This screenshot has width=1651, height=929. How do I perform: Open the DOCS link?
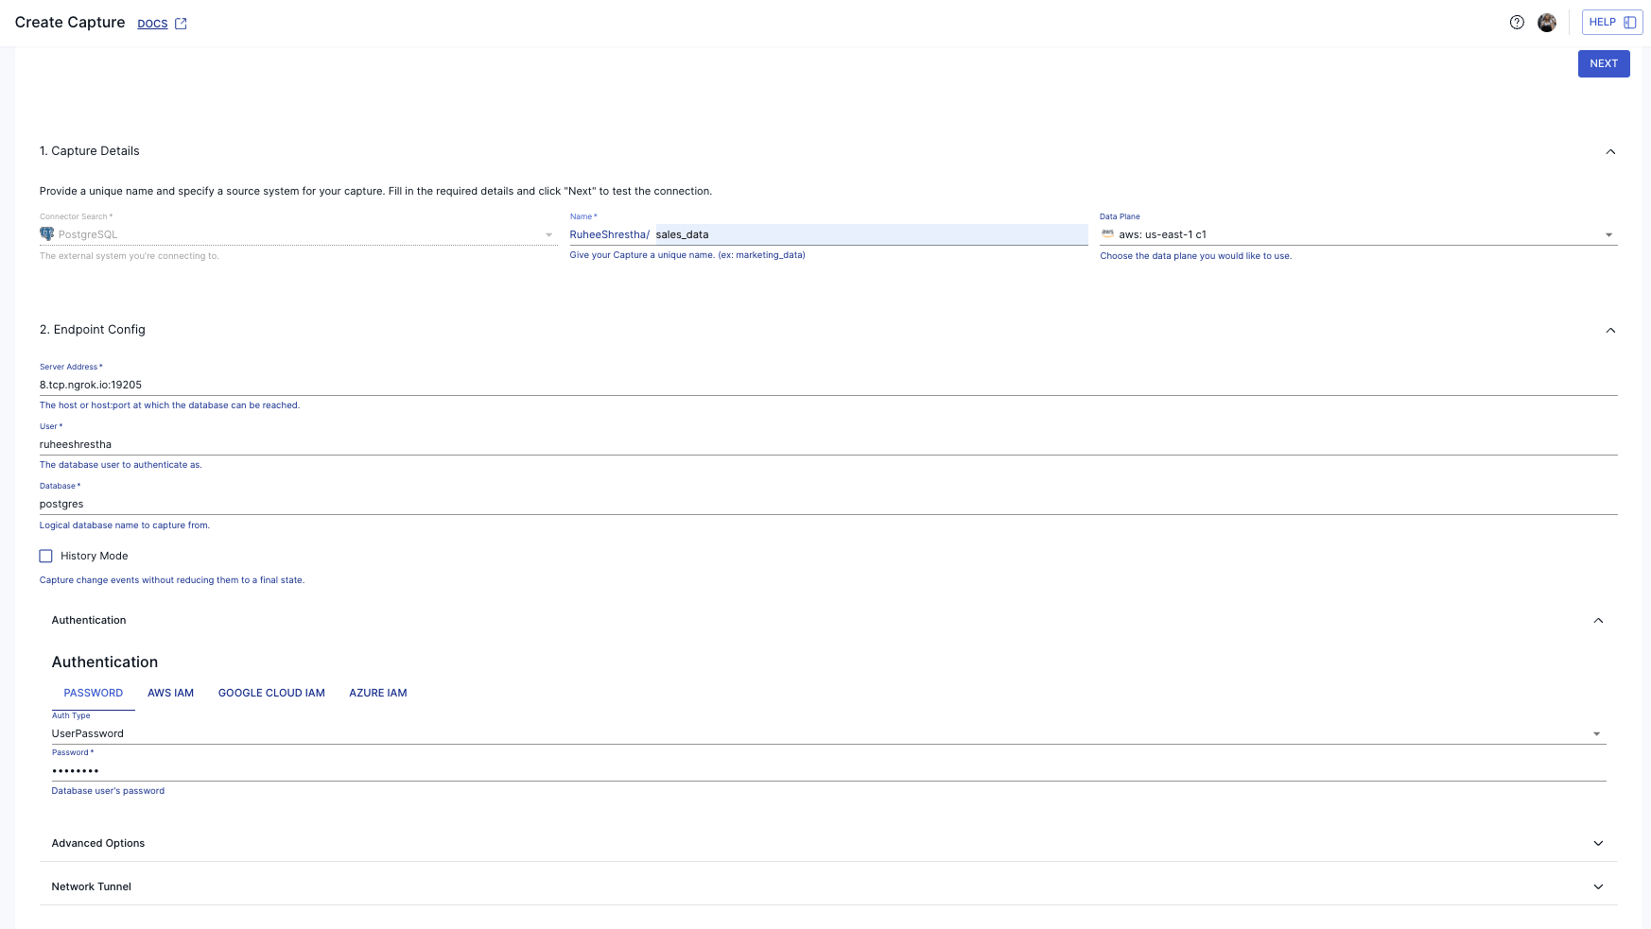pyautogui.click(x=152, y=23)
